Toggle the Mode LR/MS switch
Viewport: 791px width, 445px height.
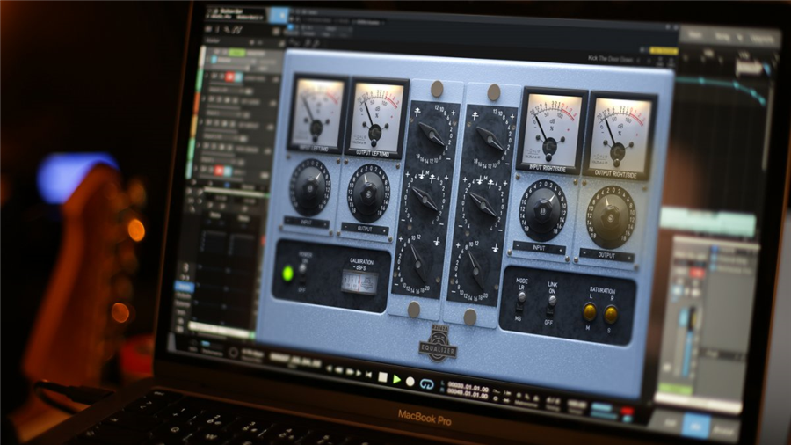tap(522, 299)
